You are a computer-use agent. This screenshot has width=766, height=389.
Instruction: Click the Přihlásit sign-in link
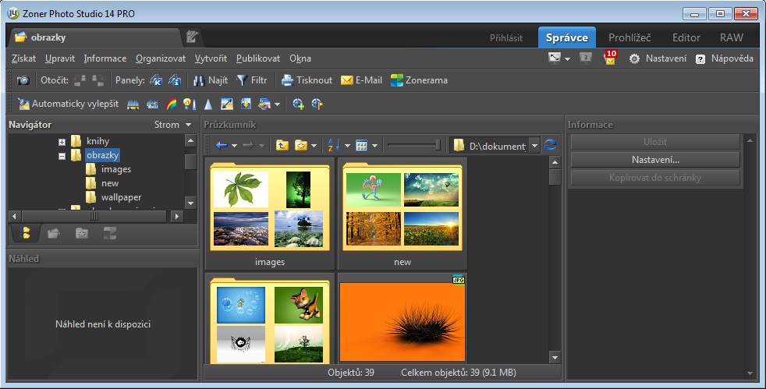pos(506,37)
